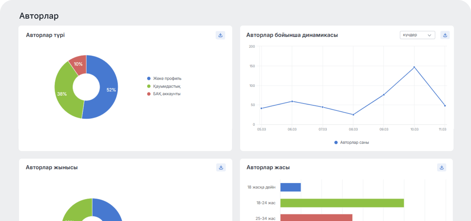Download the Авторлар жынысы chart
The height and width of the screenshot is (221, 471).
click(x=221, y=167)
